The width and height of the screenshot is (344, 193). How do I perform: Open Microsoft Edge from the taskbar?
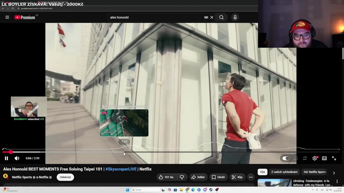tap(193, 190)
